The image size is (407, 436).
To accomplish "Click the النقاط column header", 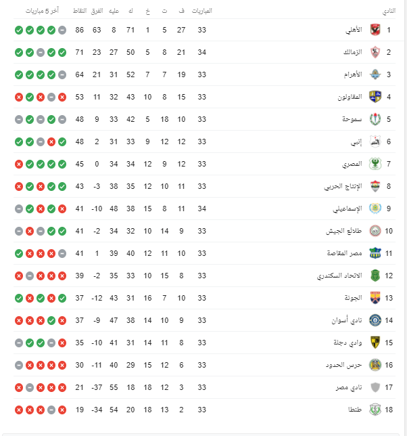I will 80,11.
